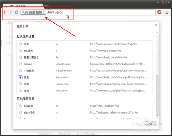Image resolution: width=172 pixels, height=136 pixels.
Task: Minimize the Chrome window
Action: click(158, 2)
